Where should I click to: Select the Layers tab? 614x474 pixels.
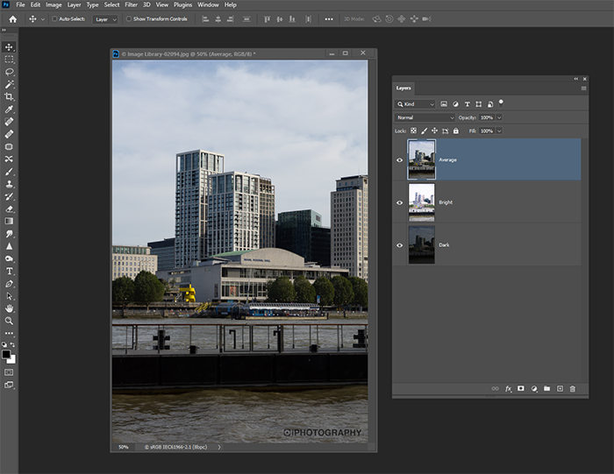point(403,88)
